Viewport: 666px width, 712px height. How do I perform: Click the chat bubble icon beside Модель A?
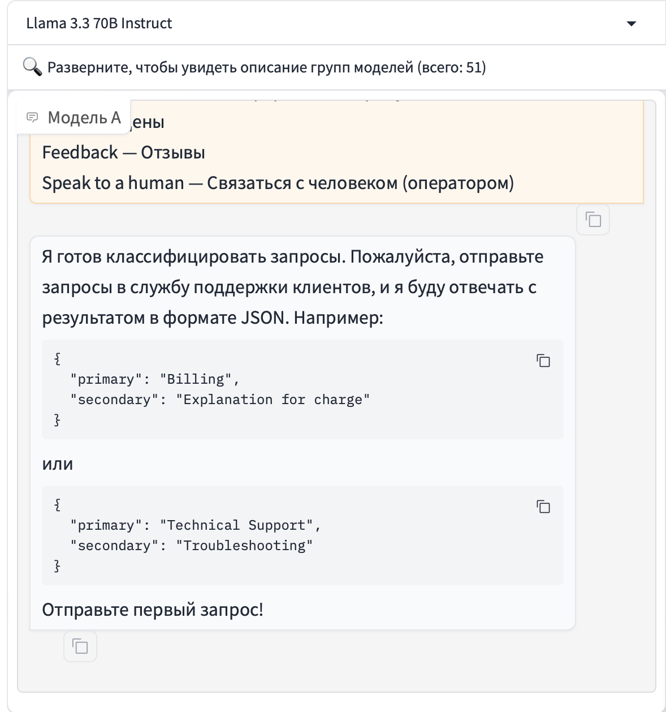pos(33,117)
